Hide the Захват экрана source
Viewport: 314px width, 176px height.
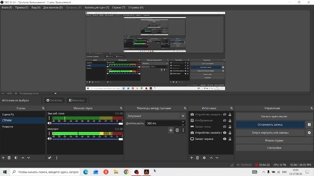click(x=225, y=139)
